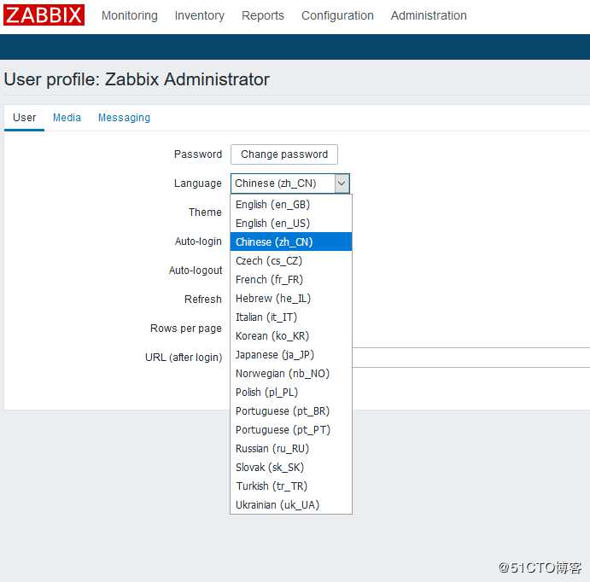
Task: Select Portuguese (pt_PT) language option
Action: [291, 430]
